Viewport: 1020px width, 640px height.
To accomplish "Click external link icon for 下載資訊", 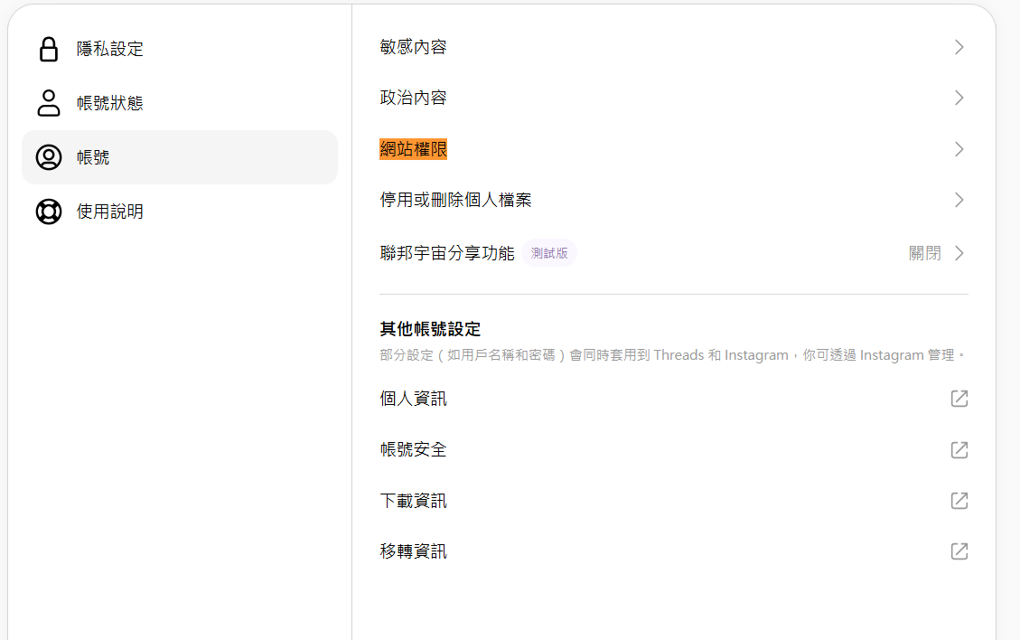I will click(959, 501).
